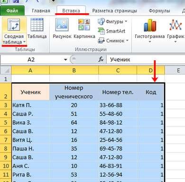Viewport: 185px width, 182px height.
Task: Select row 10 header
Action: pos(6,166)
